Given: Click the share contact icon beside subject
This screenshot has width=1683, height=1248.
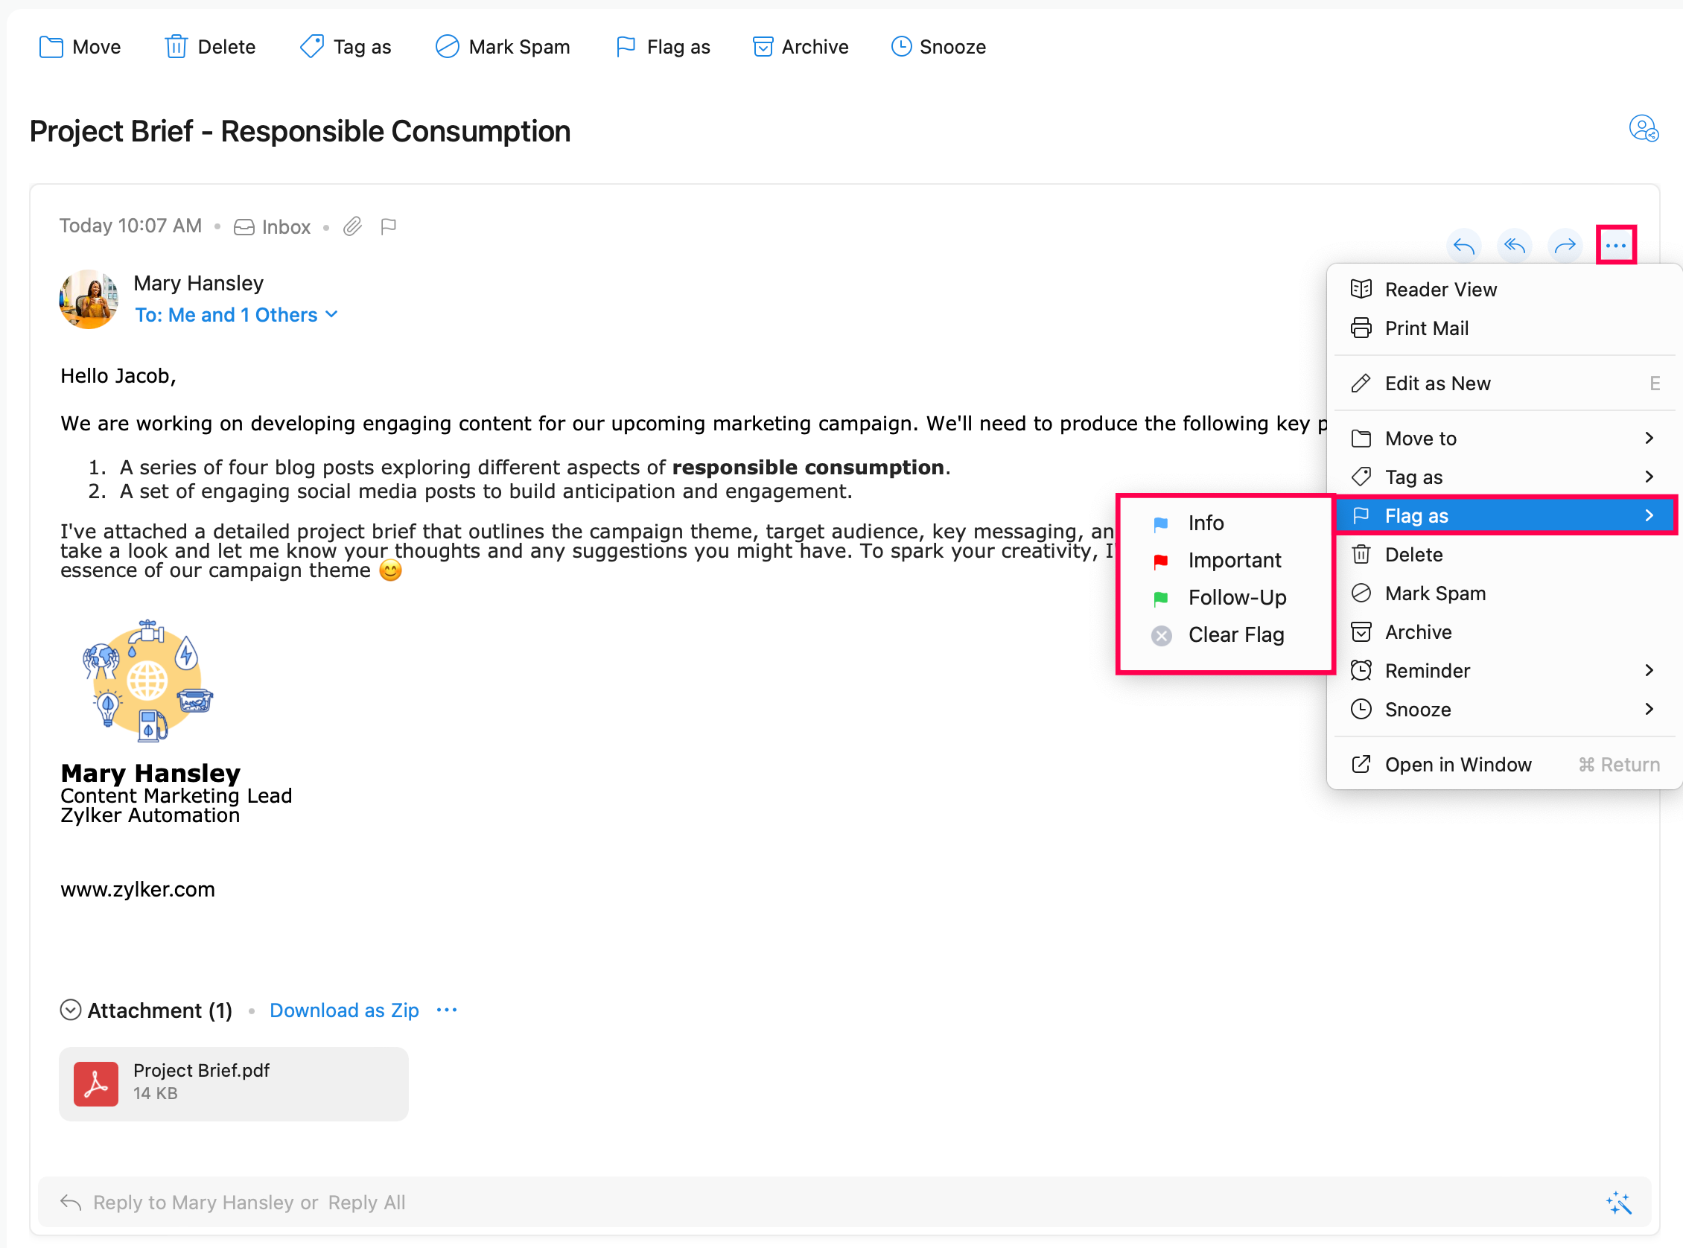Looking at the screenshot, I should pos(1642,128).
